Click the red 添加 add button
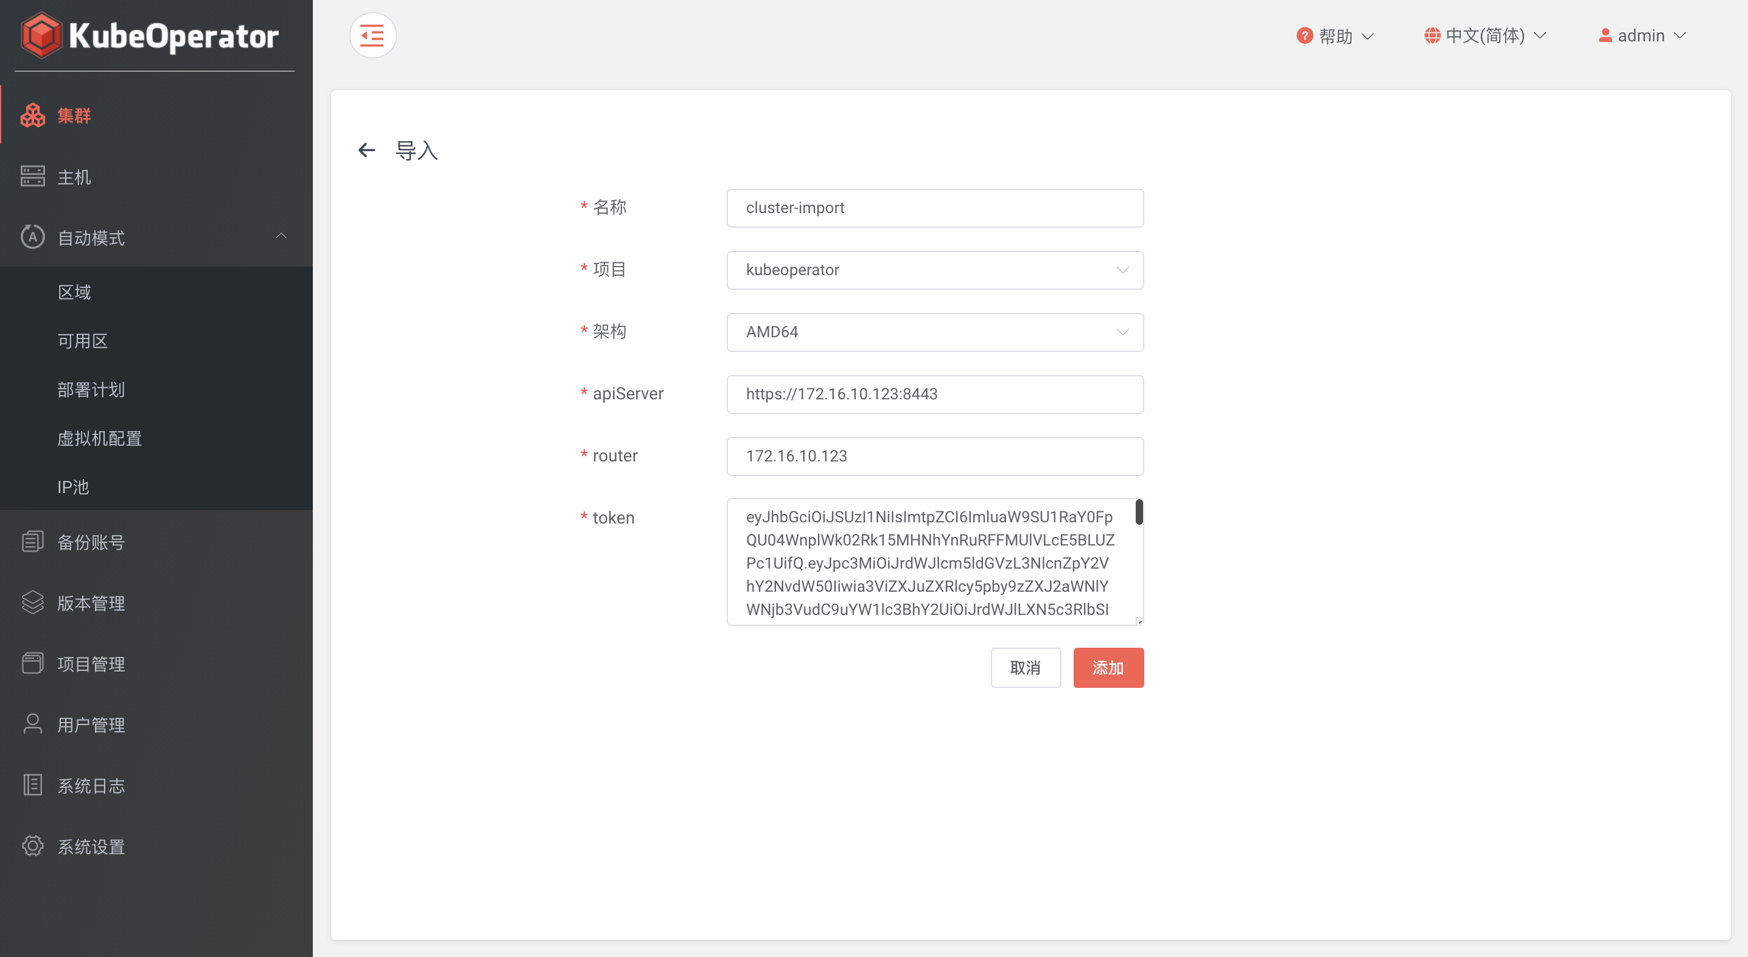The height and width of the screenshot is (957, 1748). click(x=1108, y=668)
